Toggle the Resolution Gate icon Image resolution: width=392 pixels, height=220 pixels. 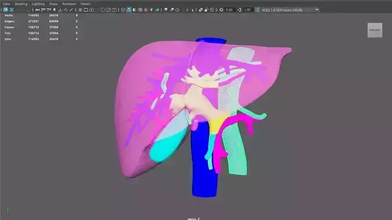click(92, 10)
